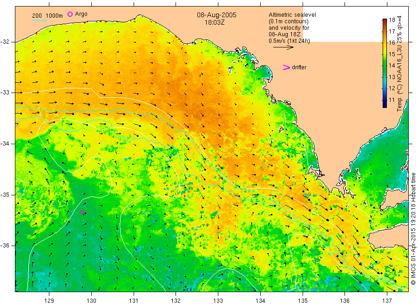The width and height of the screenshot is (419, 307).
Task: Click the Argo float marker on the map
Action: 82,213
